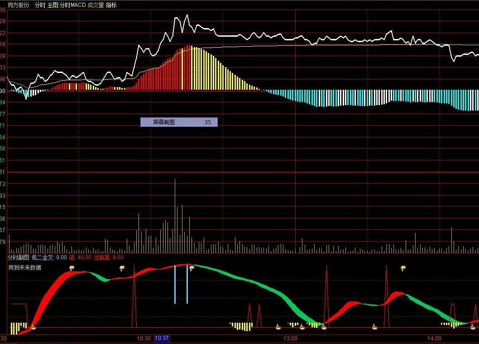The width and height of the screenshot is (479, 344).
Task: Click the hand buy marker beside the opening yellow bars
Action: [x=34, y=327]
